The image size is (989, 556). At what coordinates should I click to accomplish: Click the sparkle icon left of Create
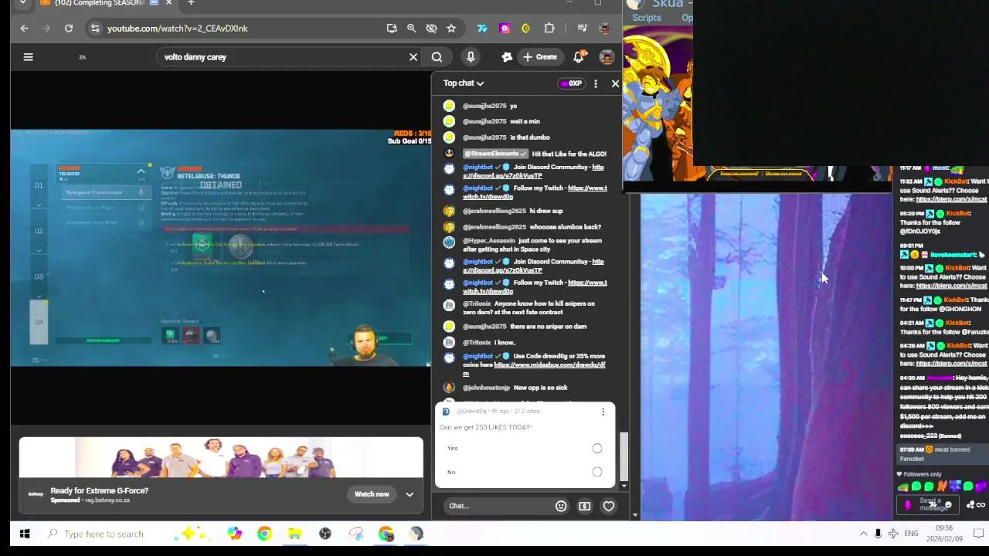pyautogui.click(x=507, y=56)
